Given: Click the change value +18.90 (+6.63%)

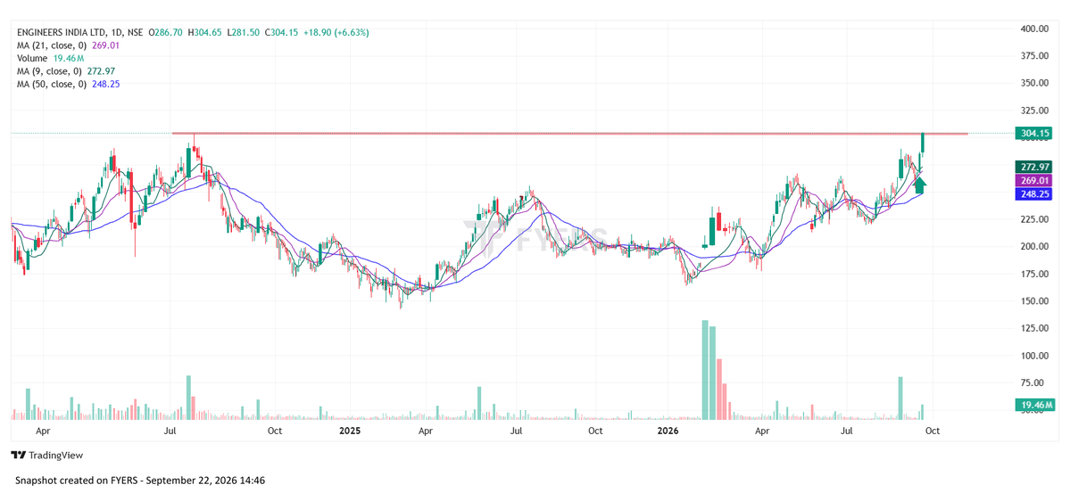Looking at the screenshot, I should click(336, 32).
